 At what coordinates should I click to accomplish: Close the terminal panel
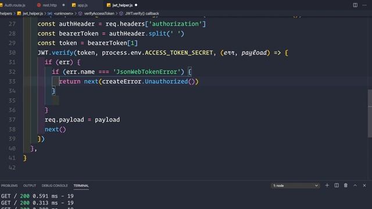point(364,185)
